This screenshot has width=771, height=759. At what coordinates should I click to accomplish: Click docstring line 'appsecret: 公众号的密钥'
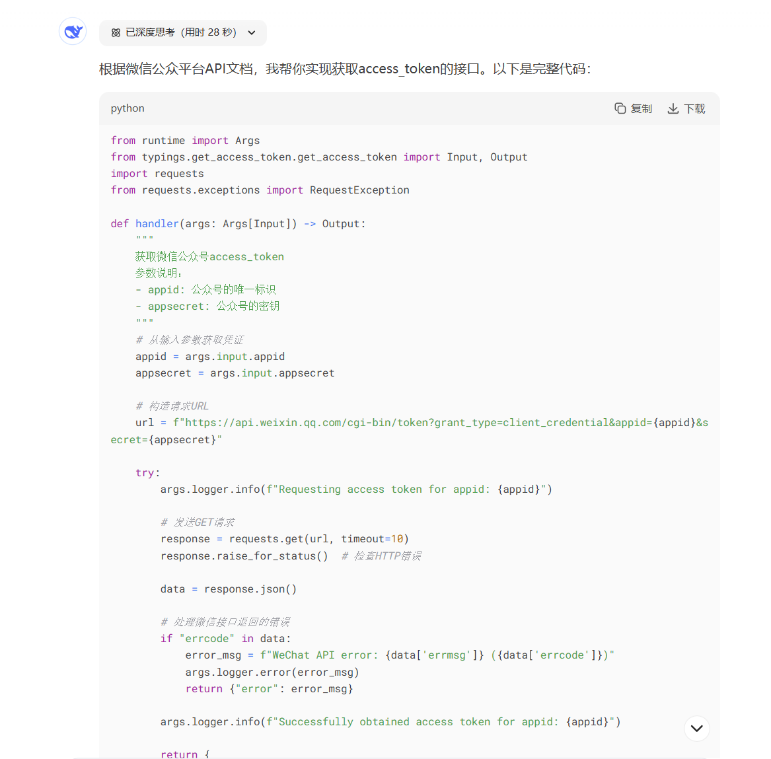pyautogui.click(x=207, y=307)
